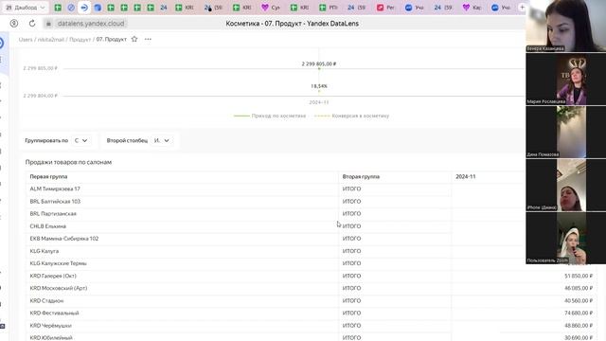The height and width of the screenshot is (341, 606).
Task: Open the red-icon tab labeled Рег
Action: point(385,8)
